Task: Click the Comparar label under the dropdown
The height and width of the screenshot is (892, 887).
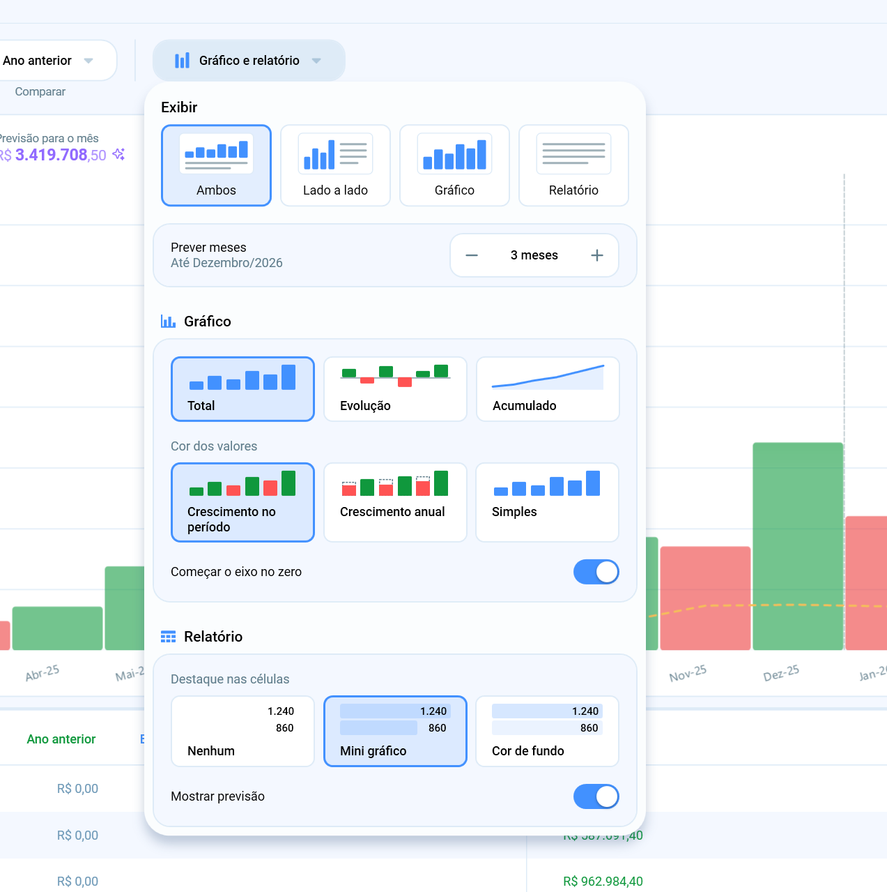Action: click(40, 91)
